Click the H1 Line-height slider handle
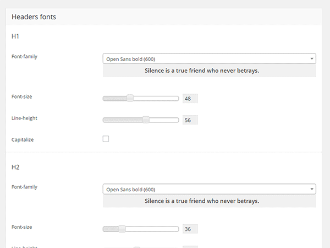This screenshot has width=330, height=248. point(146,120)
